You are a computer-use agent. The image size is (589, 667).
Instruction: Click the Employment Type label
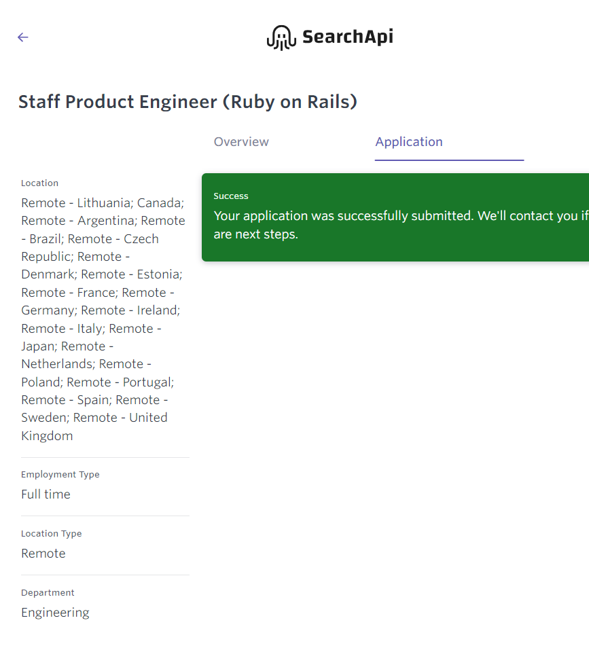tap(60, 475)
